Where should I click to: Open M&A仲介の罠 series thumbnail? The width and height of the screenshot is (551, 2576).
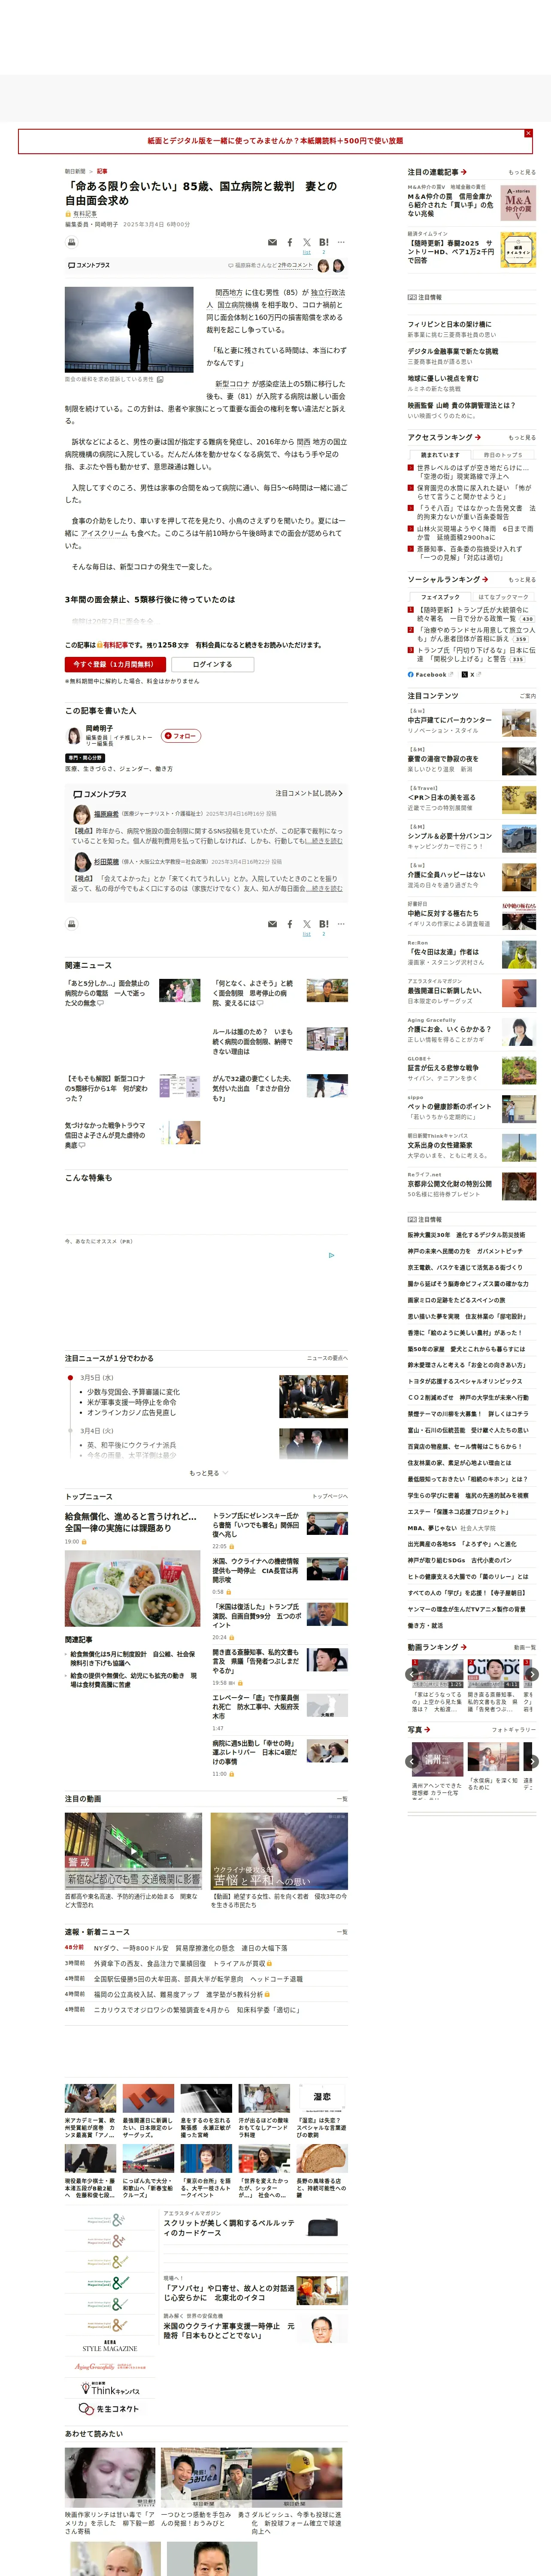click(x=518, y=203)
